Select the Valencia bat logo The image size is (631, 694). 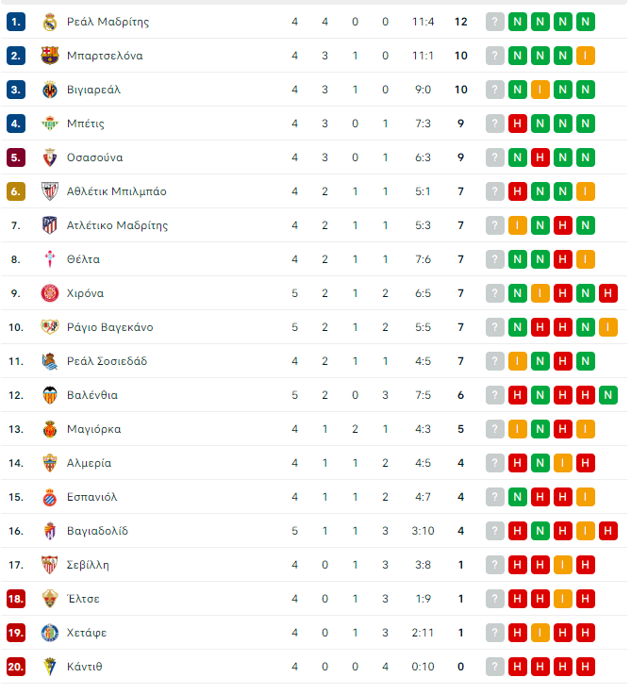point(50,395)
